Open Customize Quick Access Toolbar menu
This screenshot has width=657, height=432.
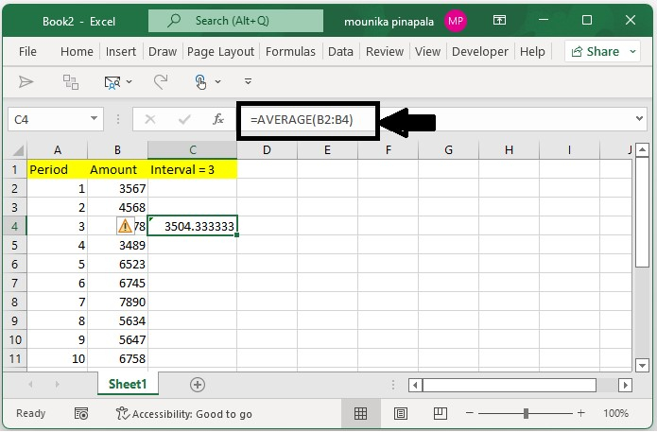(x=248, y=81)
